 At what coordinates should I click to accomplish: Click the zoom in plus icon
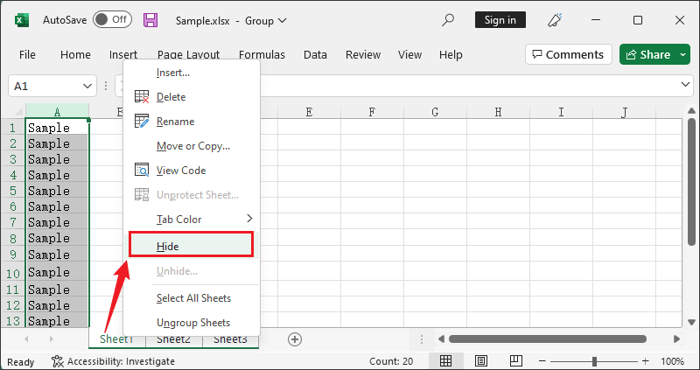coord(646,360)
